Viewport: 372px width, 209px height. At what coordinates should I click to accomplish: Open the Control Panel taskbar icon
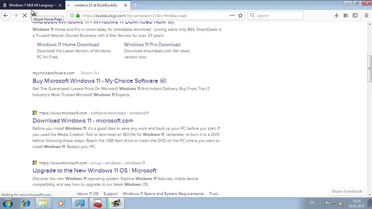[80, 203]
